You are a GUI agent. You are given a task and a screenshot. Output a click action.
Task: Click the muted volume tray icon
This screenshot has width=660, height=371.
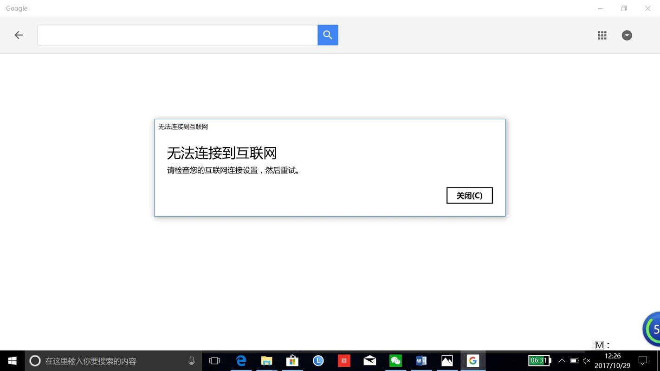pyautogui.click(x=586, y=361)
